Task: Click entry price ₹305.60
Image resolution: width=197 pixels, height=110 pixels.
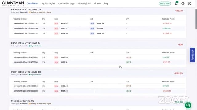Action: pos(64,57)
